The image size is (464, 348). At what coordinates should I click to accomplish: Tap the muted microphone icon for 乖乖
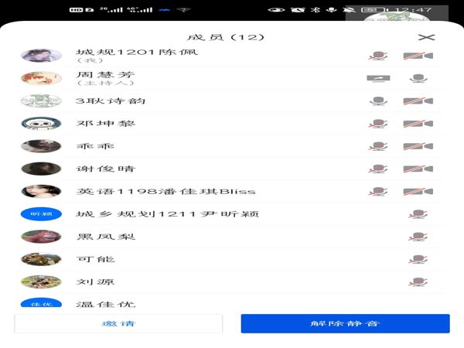point(378,146)
